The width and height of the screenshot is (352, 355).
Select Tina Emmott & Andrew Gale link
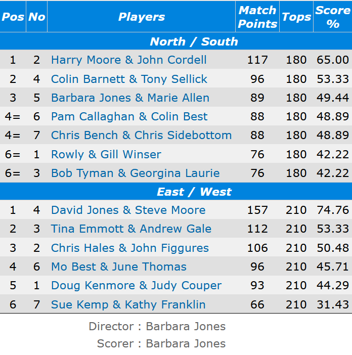tap(131, 229)
